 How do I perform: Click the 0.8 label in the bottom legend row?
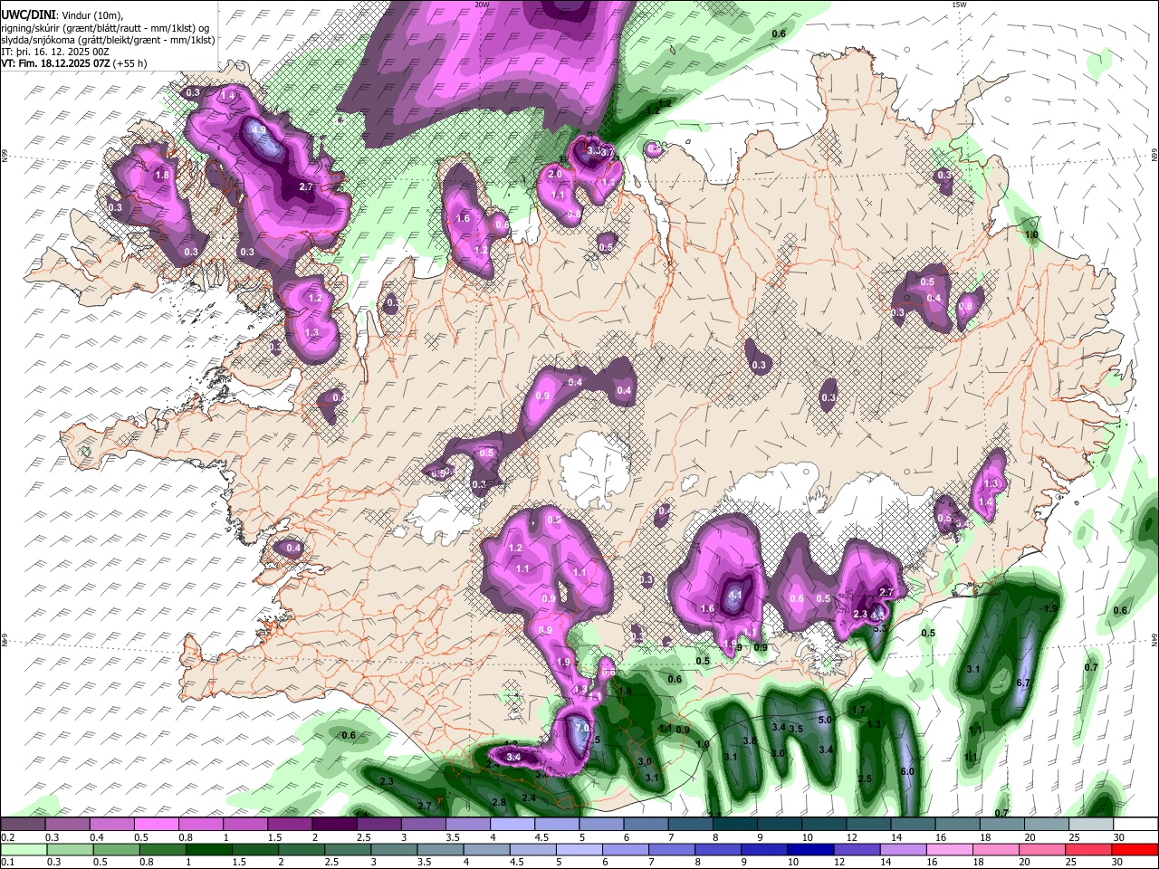(x=147, y=863)
